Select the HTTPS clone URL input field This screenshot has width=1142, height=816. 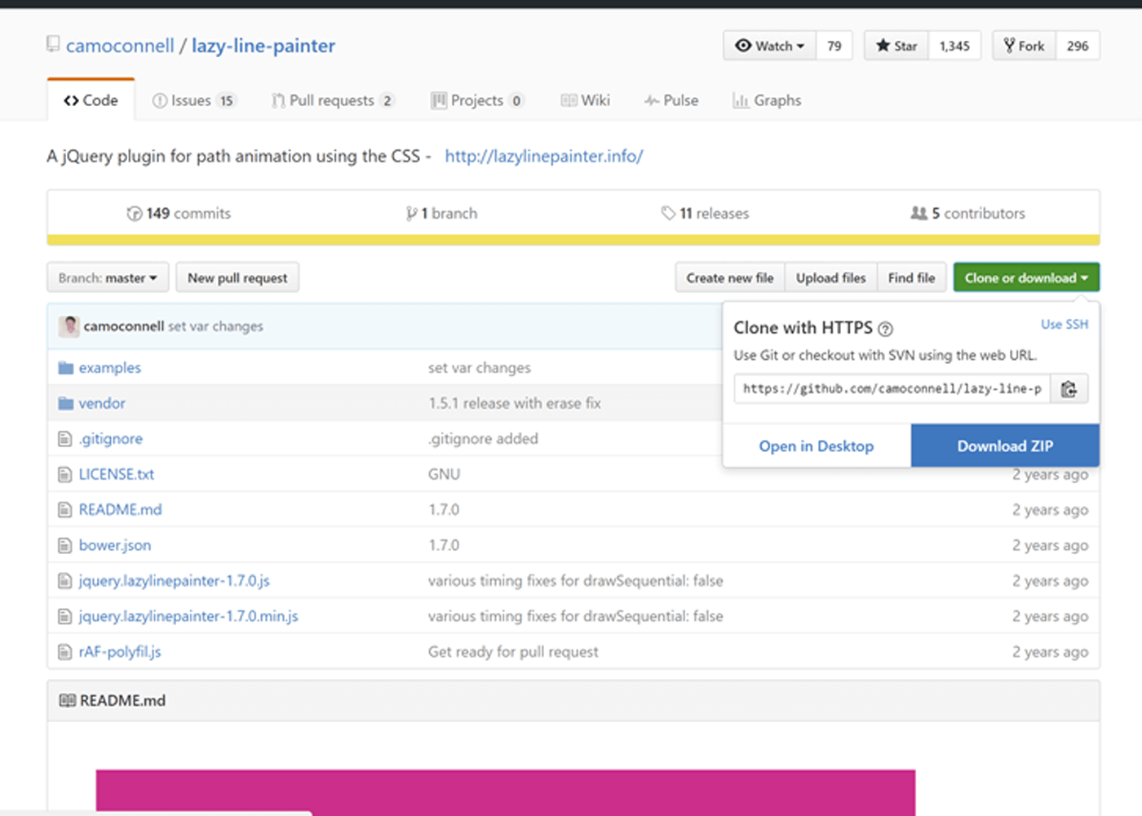coord(889,388)
